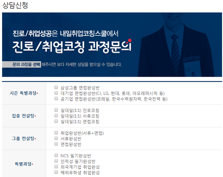
Task: Click the 상담신청 page heading
Action: [15, 5]
